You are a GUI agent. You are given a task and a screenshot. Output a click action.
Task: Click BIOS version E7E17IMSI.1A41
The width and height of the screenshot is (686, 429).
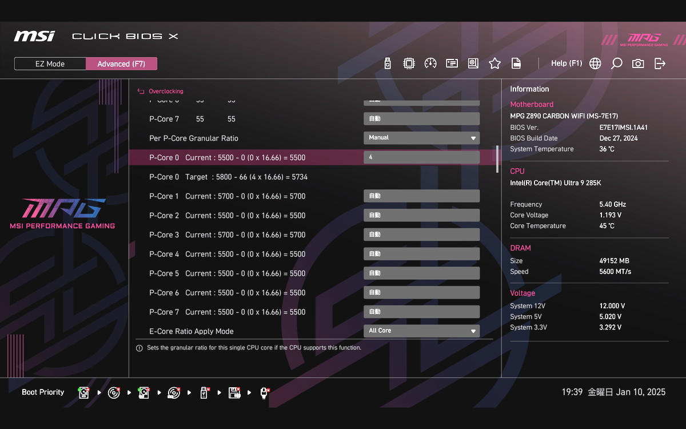click(x=623, y=128)
